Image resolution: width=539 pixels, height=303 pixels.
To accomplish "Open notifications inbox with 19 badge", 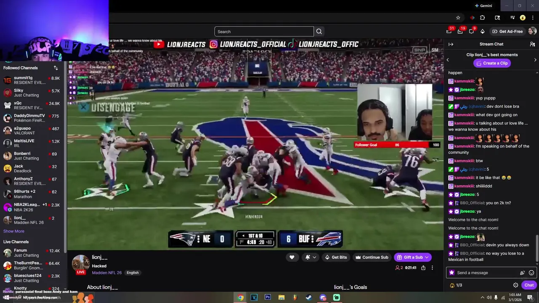I will (x=460, y=31).
